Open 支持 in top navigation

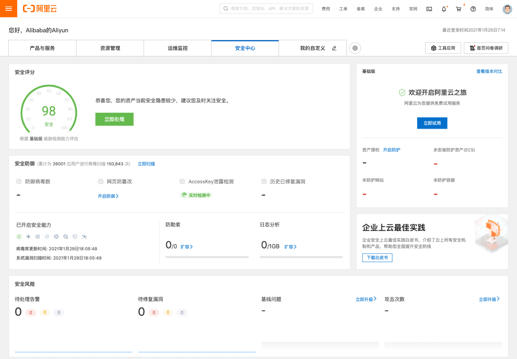point(396,9)
